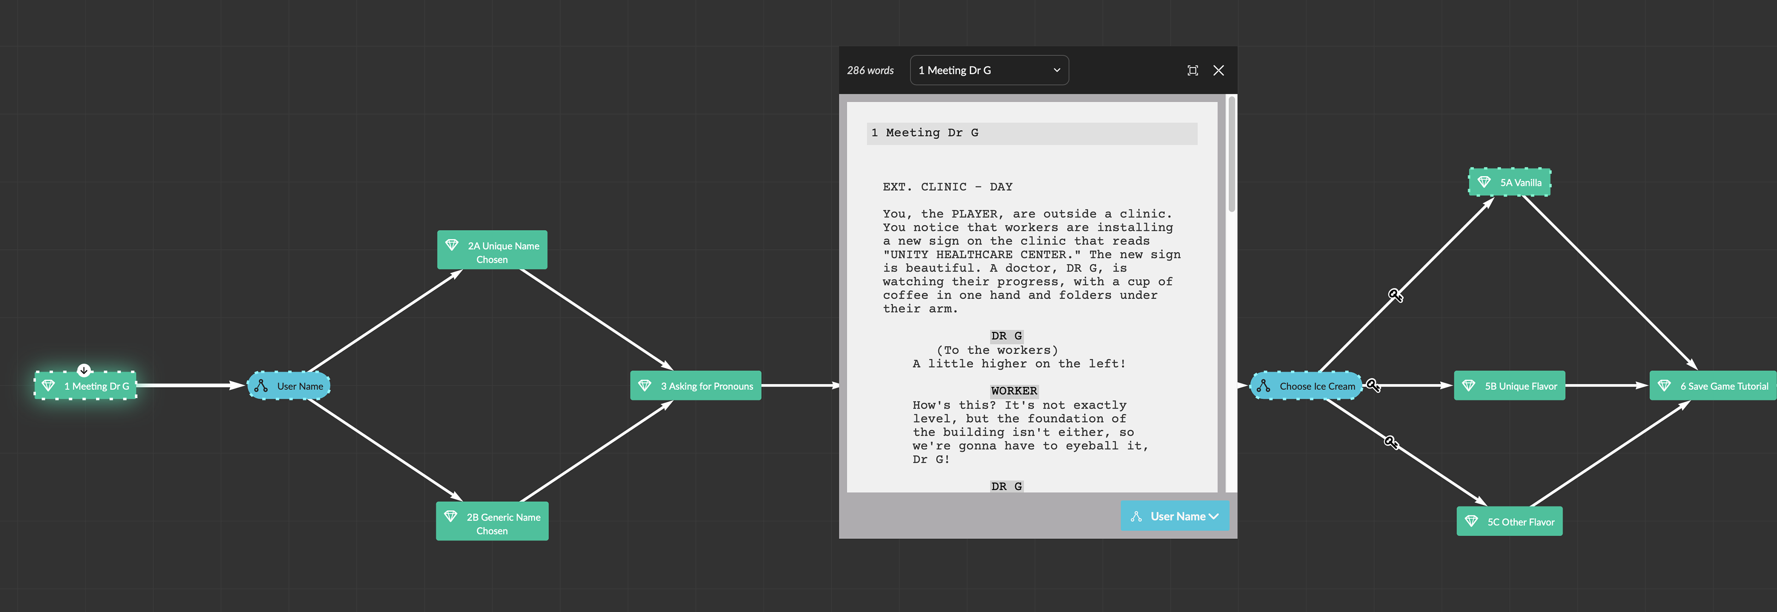Select the 5B Unique Flavor node
This screenshot has height=612, width=1777.
pyautogui.click(x=1510, y=386)
